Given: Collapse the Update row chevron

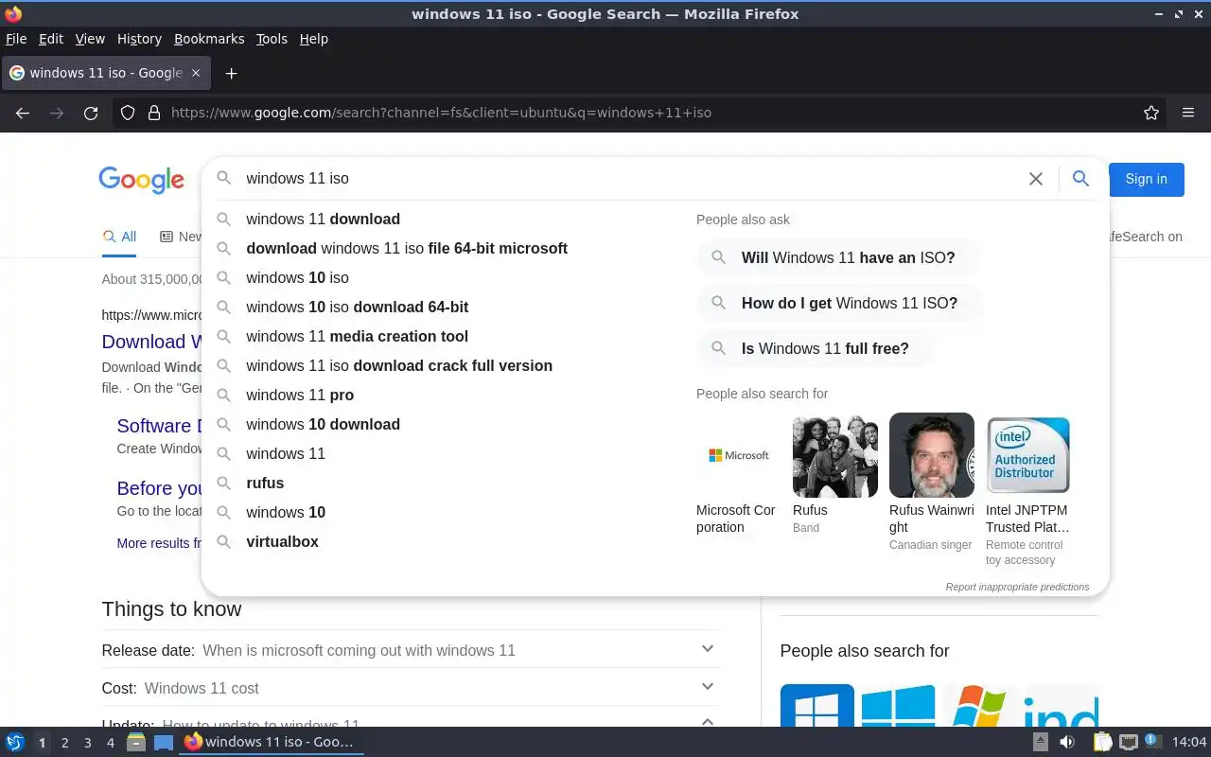Looking at the screenshot, I should [708, 721].
